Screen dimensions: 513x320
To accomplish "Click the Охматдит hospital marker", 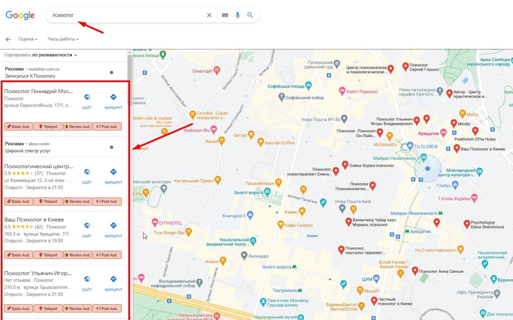I will point(217,70).
